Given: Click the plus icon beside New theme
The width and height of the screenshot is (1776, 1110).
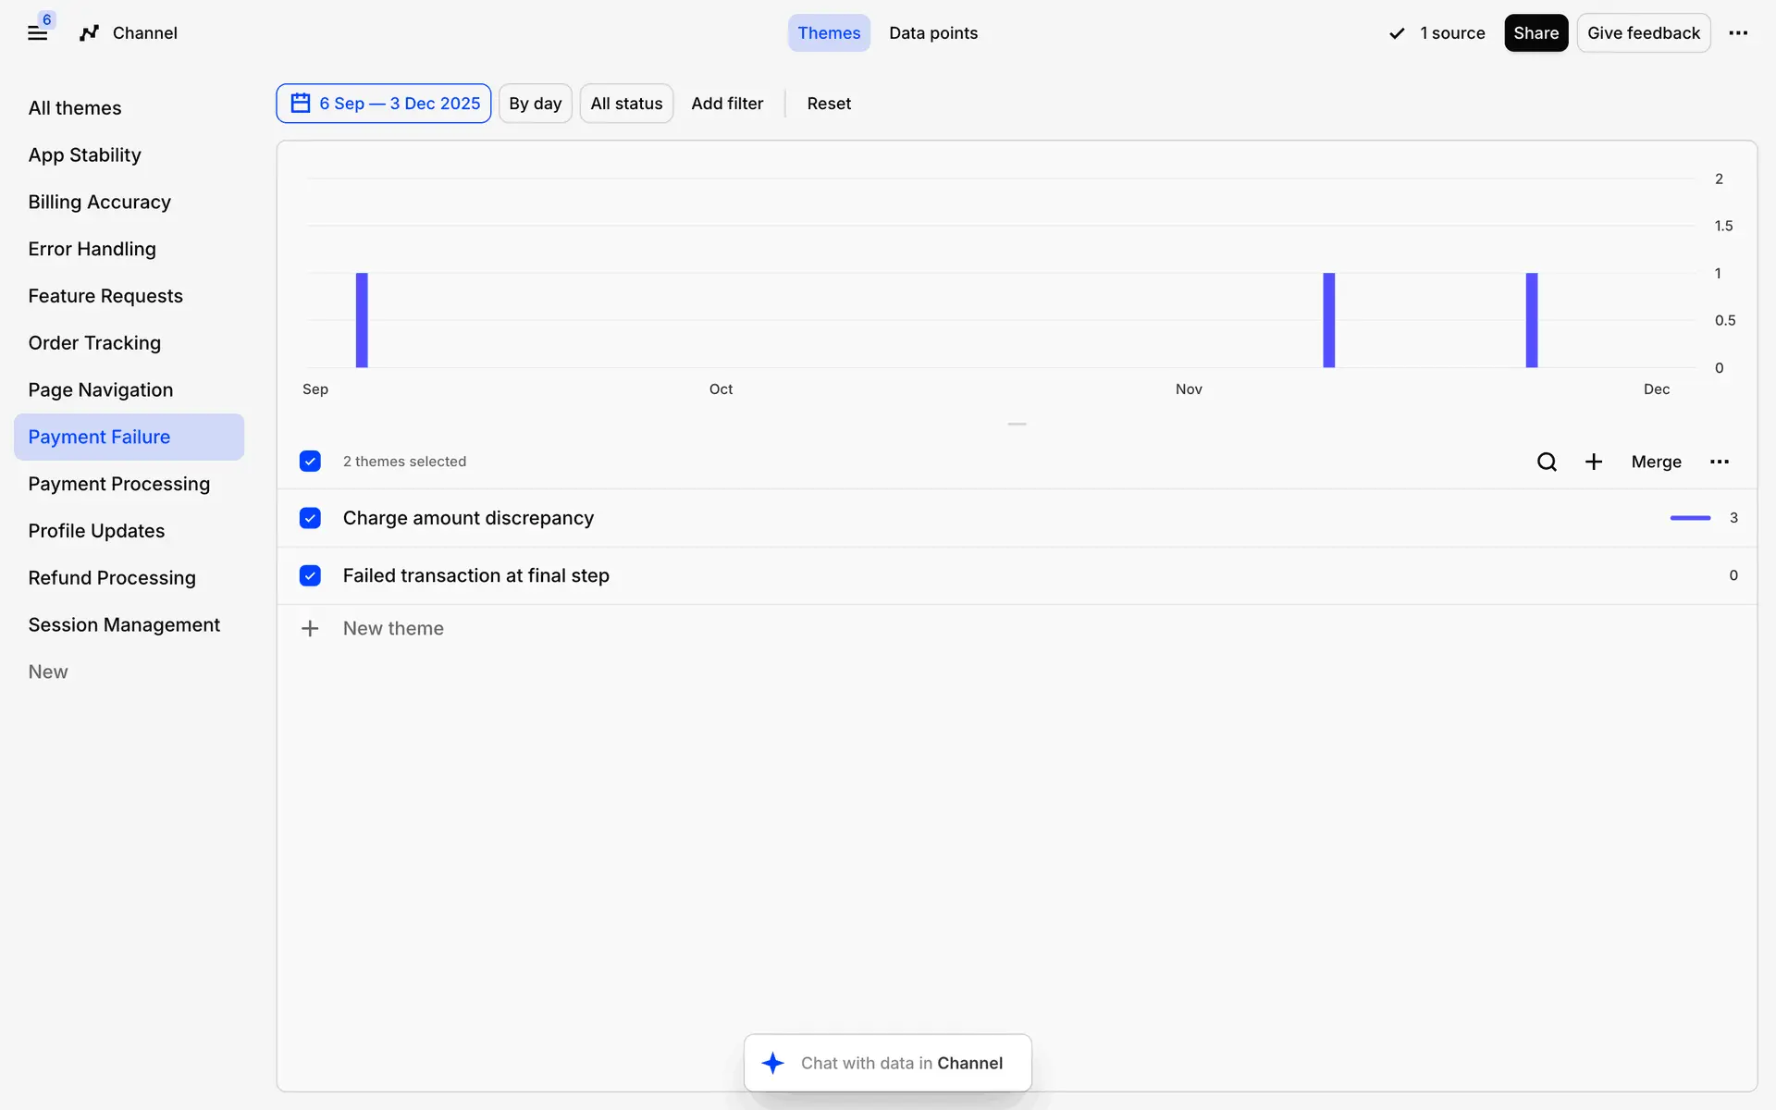Looking at the screenshot, I should pos(310,629).
